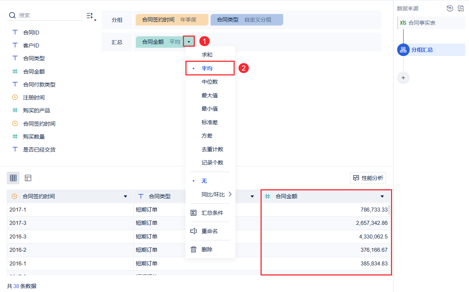469x292 pixels.
Task: Open the 合同金额 aggregation dropdown arrow
Action: (x=189, y=42)
